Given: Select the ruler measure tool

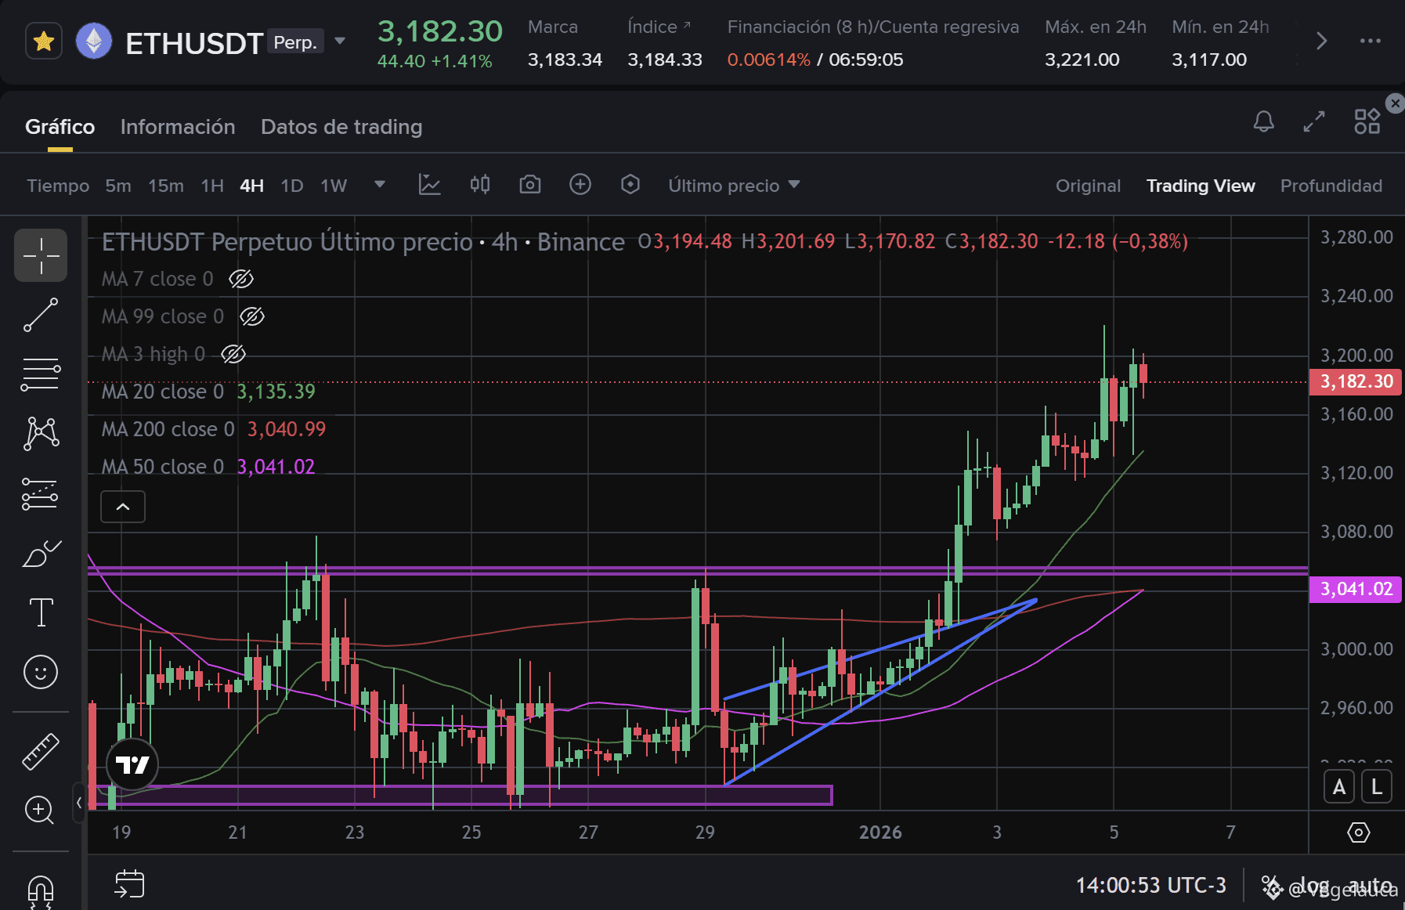Looking at the screenshot, I should (x=41, y=752).
